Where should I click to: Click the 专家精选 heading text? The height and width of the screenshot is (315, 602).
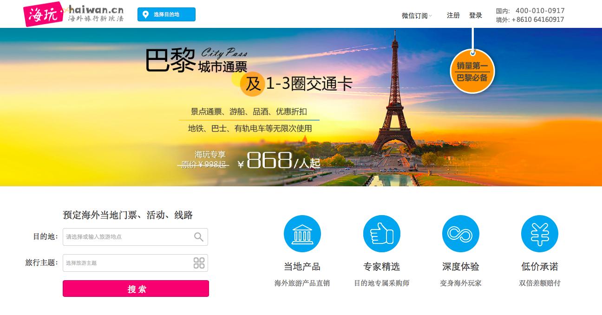pos(382,267)
